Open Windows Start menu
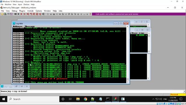Viewport: 186px width, 105px height. [3, 99]
